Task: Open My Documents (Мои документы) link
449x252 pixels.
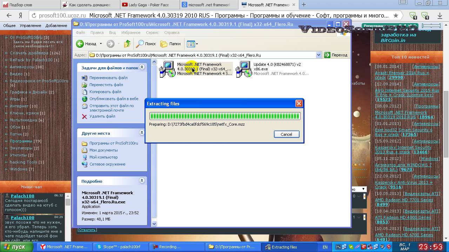Action: (x=103, y=150)
